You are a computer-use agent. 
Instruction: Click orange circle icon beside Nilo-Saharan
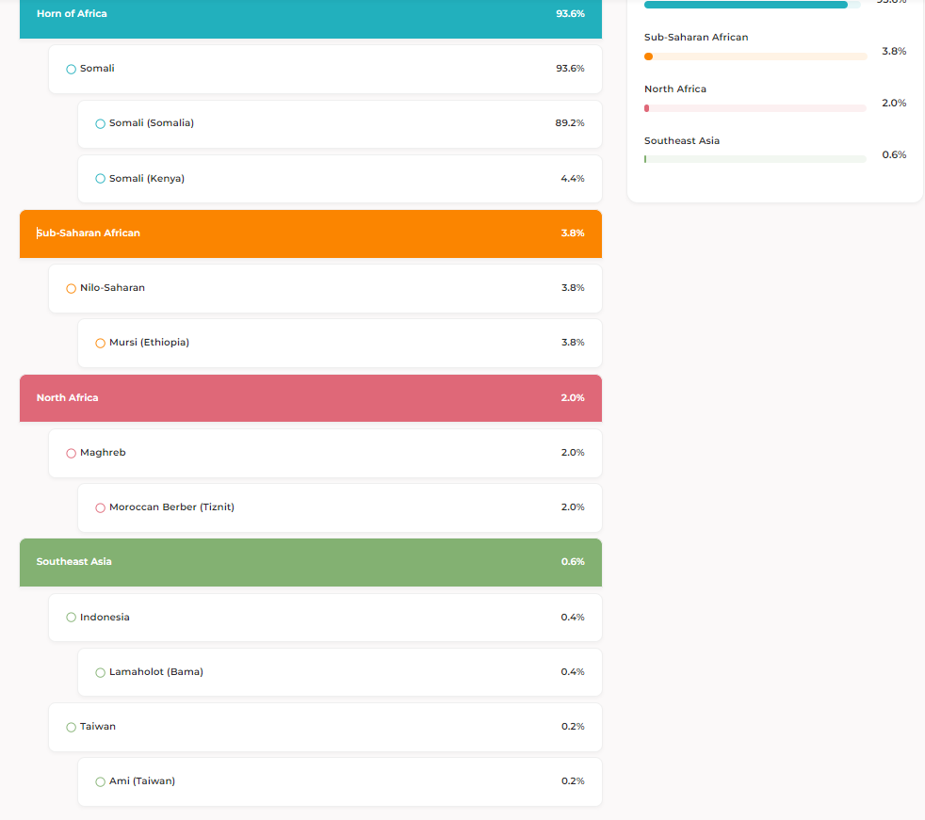coord(71,288)
